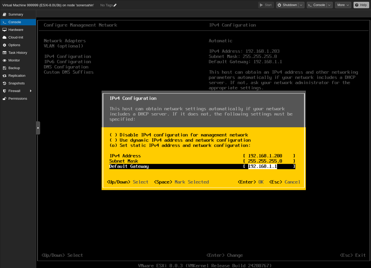The image size is (371, 268).
Task: Click the Default Gateway input field
Action: click(x=262, y=166)
